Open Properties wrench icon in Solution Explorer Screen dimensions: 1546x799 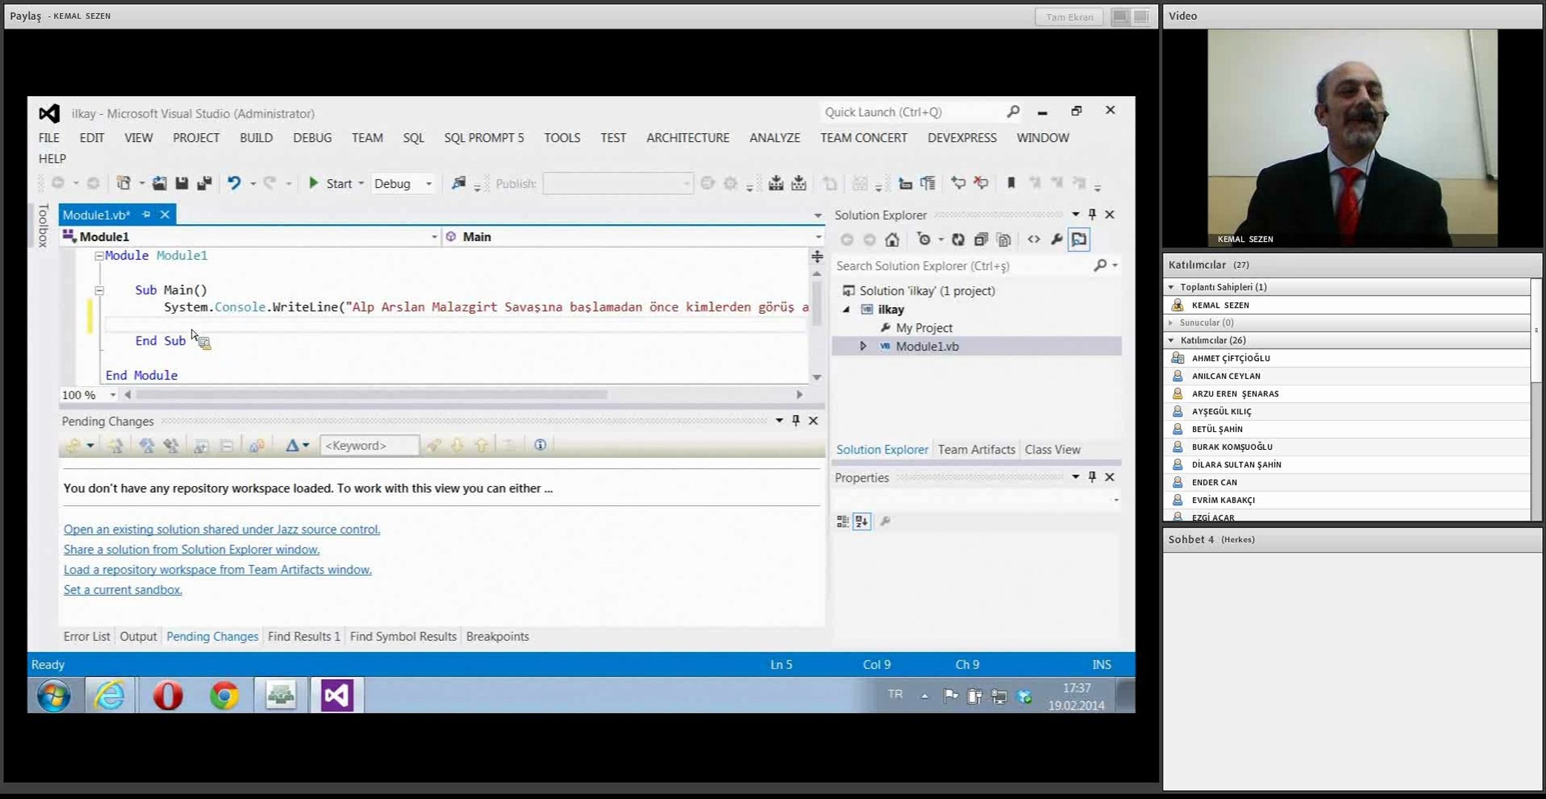[1056, 240]
